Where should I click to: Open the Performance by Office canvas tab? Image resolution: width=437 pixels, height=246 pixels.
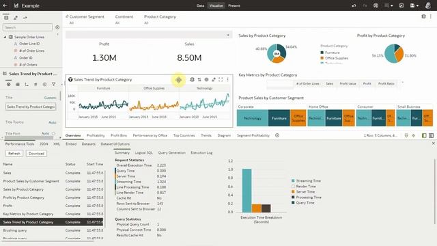pos(150,135)
